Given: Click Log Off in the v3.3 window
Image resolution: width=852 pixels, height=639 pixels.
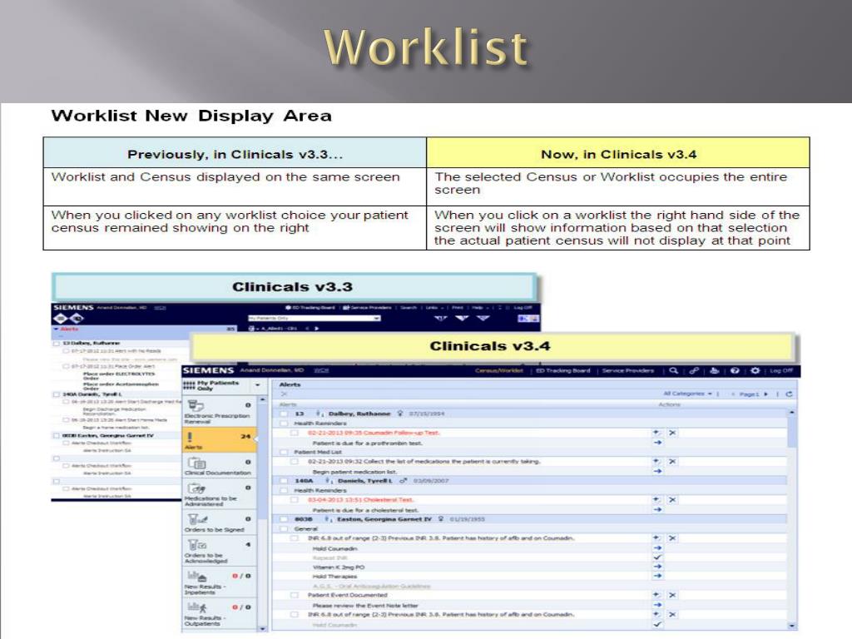Looking at the screenshot, I should (x=523, y=308).
